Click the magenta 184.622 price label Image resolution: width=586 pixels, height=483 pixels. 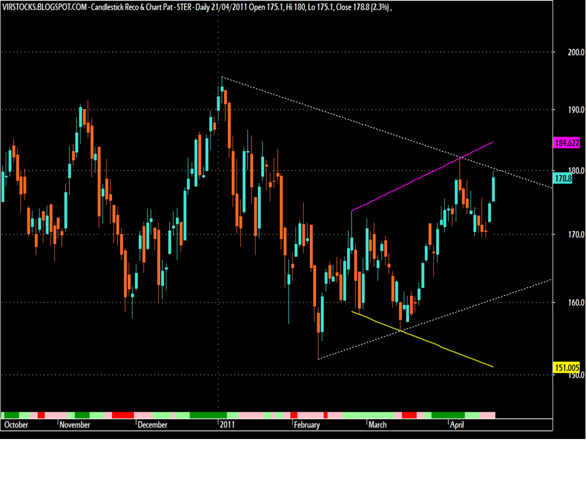567,143
